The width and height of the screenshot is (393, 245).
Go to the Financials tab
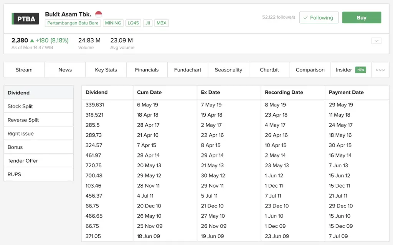click(x=147, y=70)
